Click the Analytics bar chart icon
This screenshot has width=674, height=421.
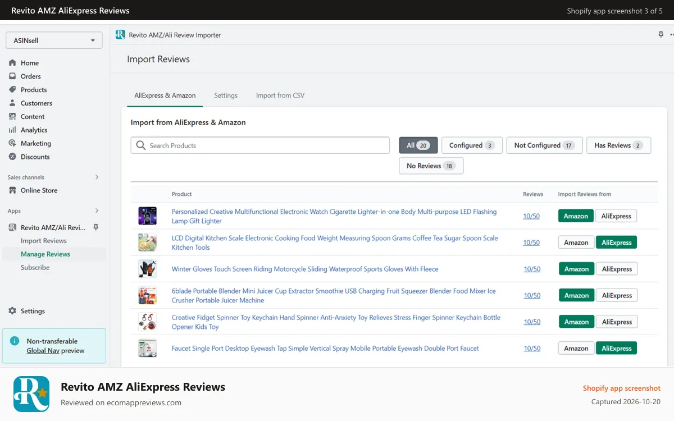pyautogui.click(x=12, y=130)
